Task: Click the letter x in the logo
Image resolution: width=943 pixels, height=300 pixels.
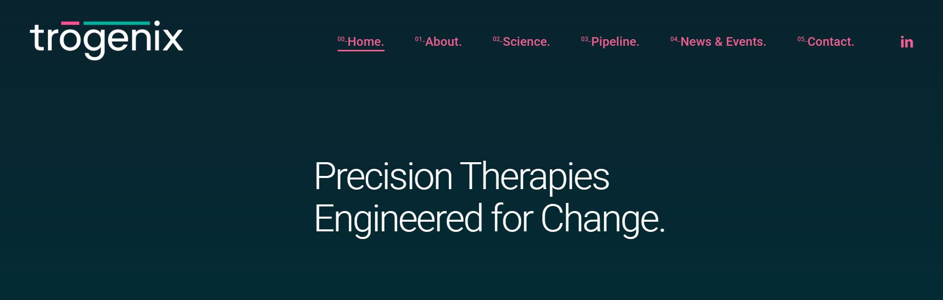Action: click(172, 40)
